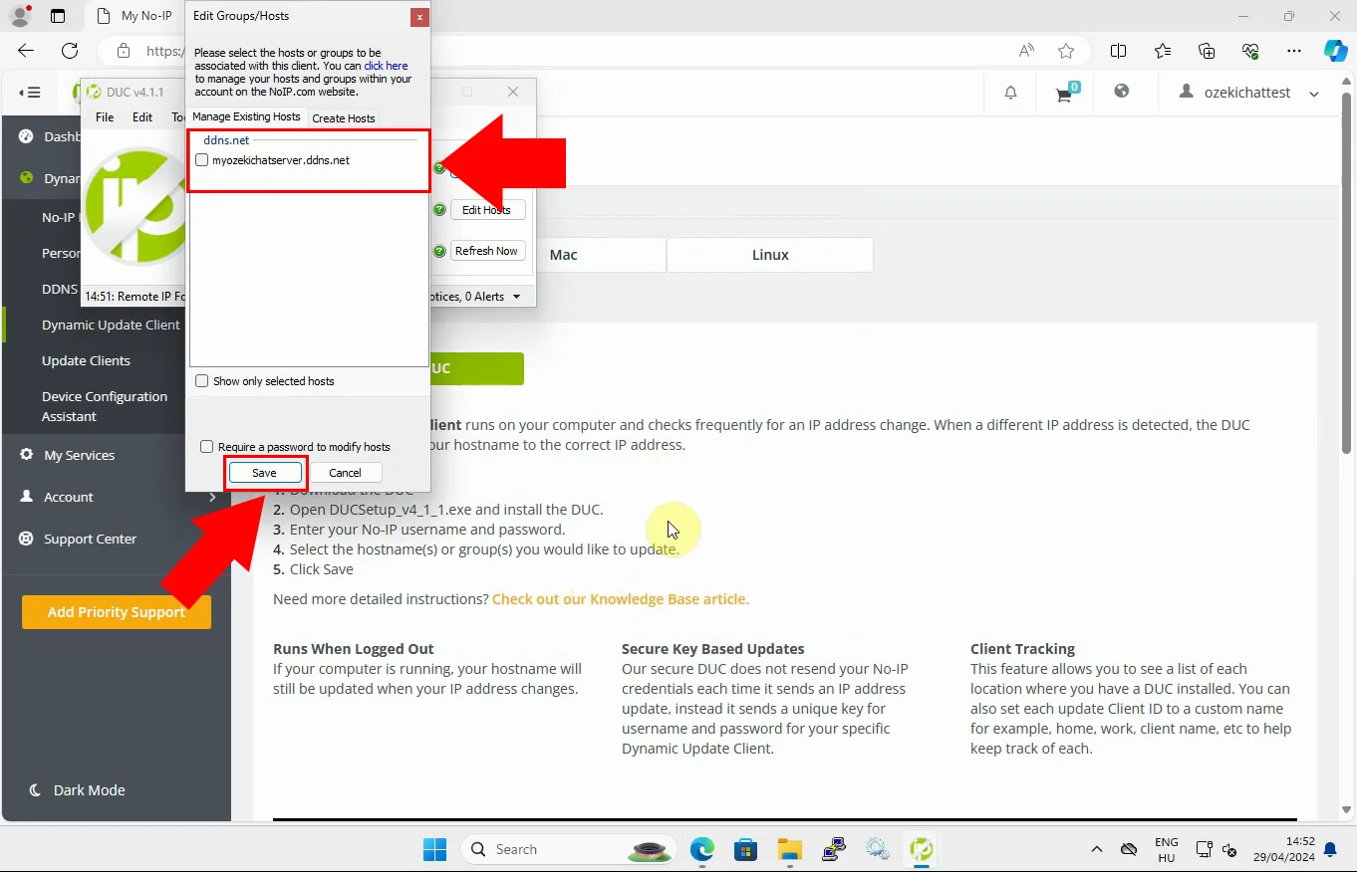The width and height of the screenshot is (1357, 872).
Task: Open Edge profile avatar icon
Action: pos(19,16)
